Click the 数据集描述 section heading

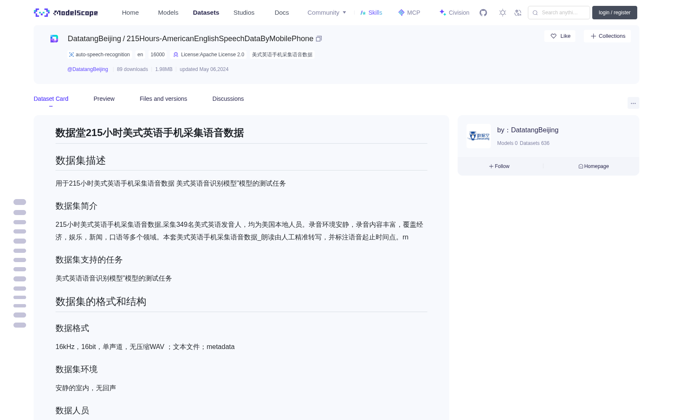point(81,160)
